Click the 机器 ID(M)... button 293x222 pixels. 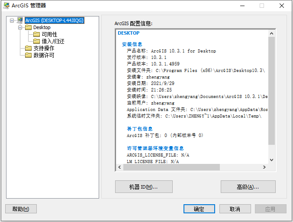pos(144,186)
